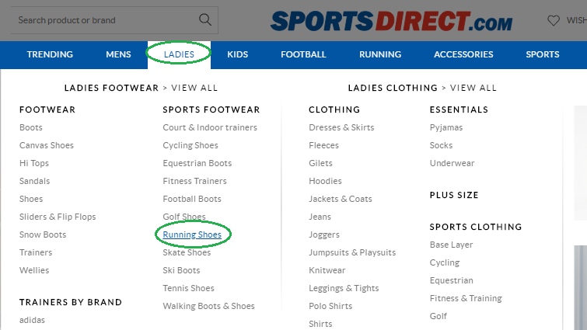This screenshot has height=330, width=587.
Task: Click the search magnifier icon
Action: coord(205,19)
